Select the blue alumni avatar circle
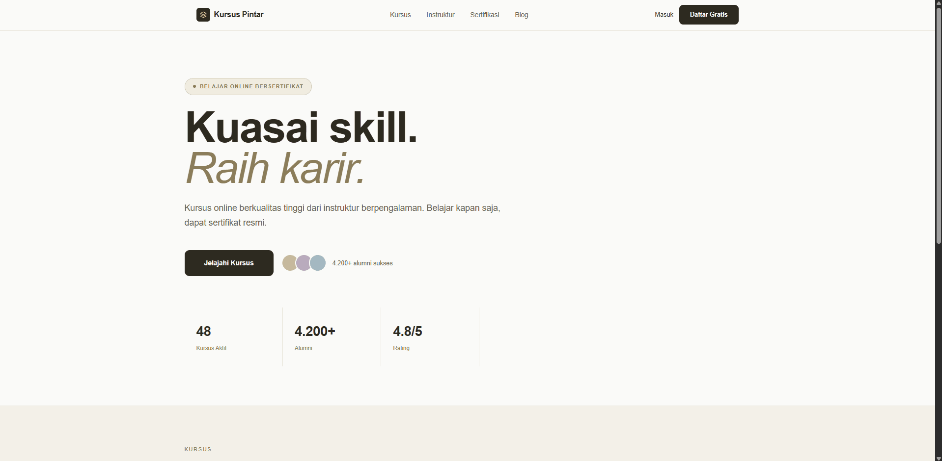Image resolution: width=942 pixels, height=461 pixels. click(317, 263)
